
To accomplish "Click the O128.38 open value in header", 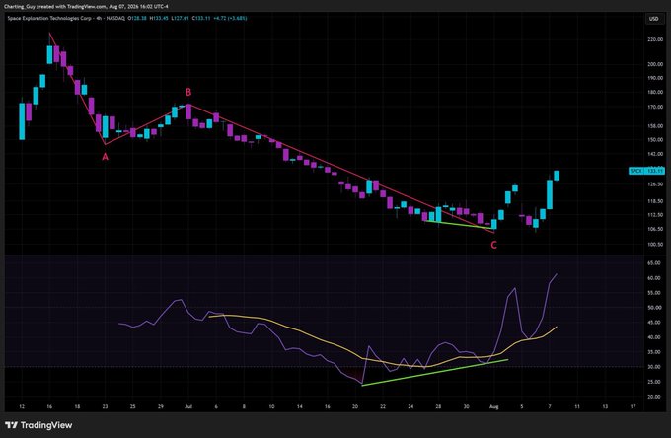I will coord(137,18).
